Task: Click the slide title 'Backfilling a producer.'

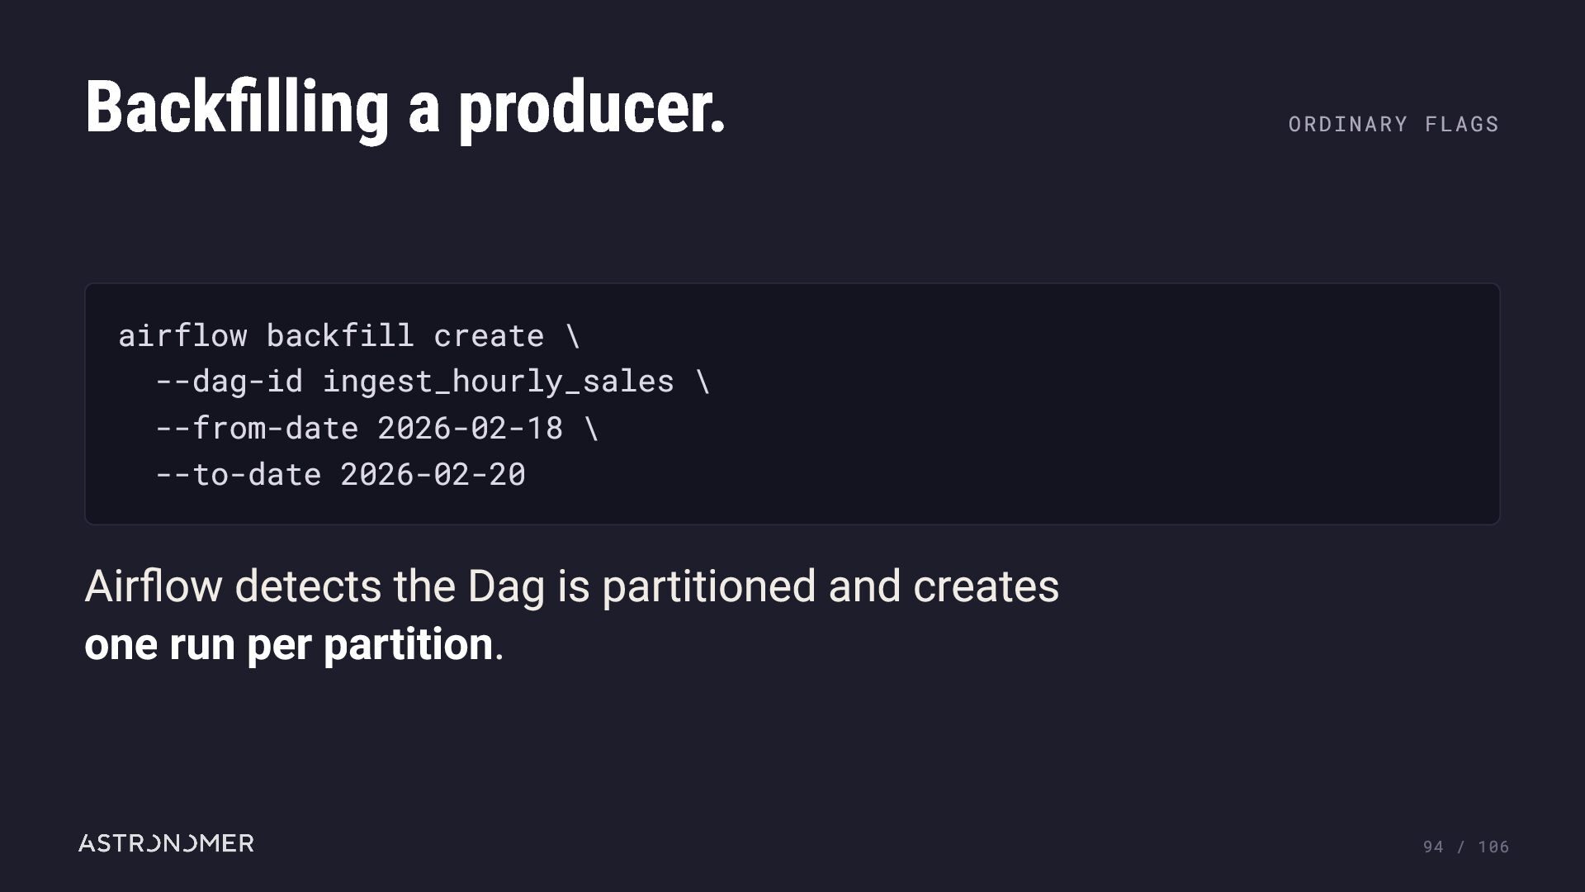Action: (x=405, y=108)
